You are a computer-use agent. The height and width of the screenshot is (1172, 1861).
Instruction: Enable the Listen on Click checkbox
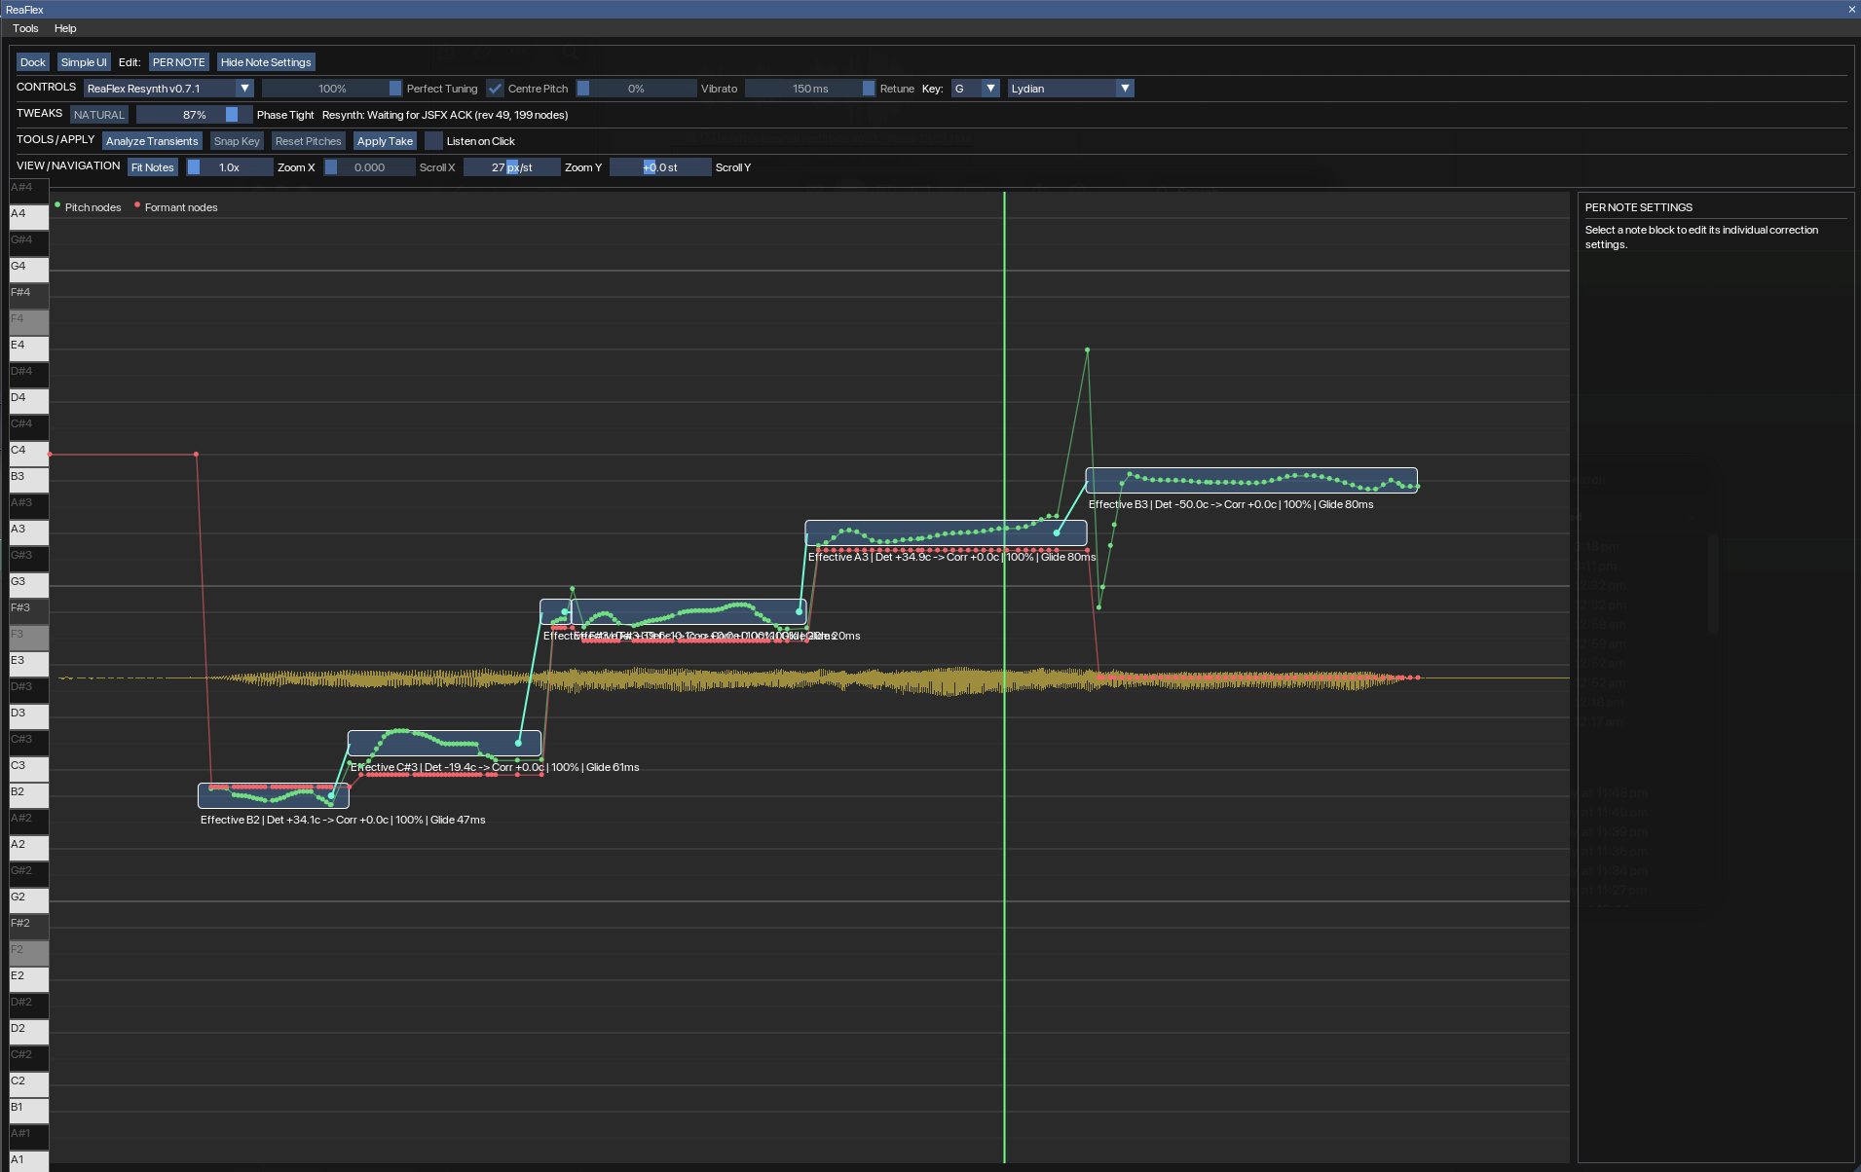click(433, 141)
